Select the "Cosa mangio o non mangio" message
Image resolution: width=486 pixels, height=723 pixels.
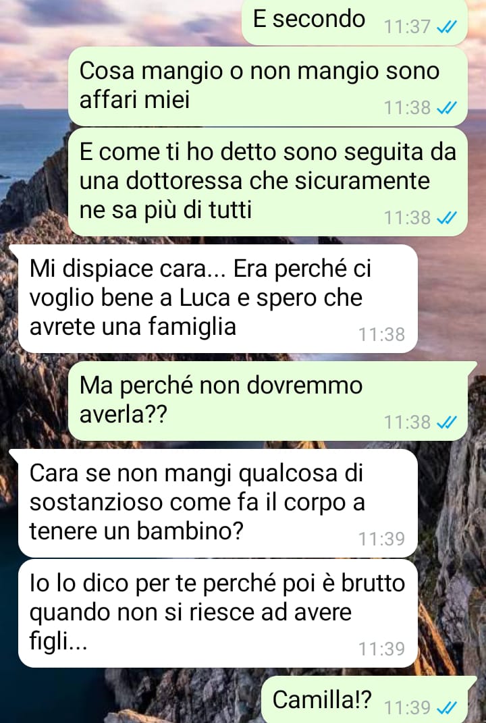click(268, 86)
